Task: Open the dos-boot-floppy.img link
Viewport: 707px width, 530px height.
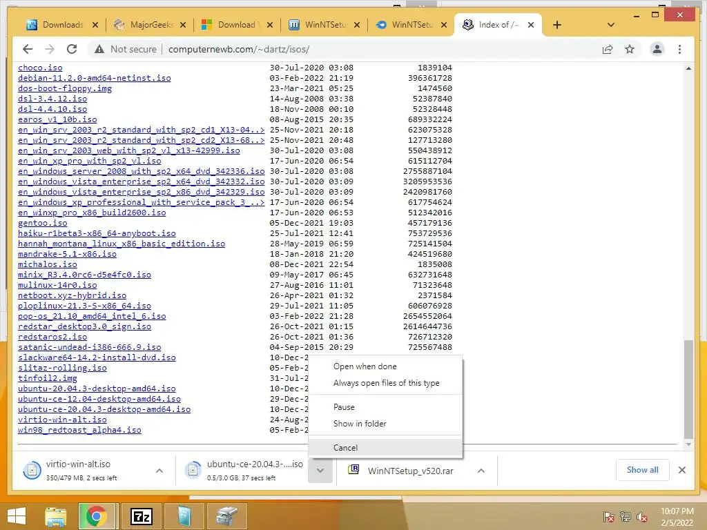Action: coord(64,88)
